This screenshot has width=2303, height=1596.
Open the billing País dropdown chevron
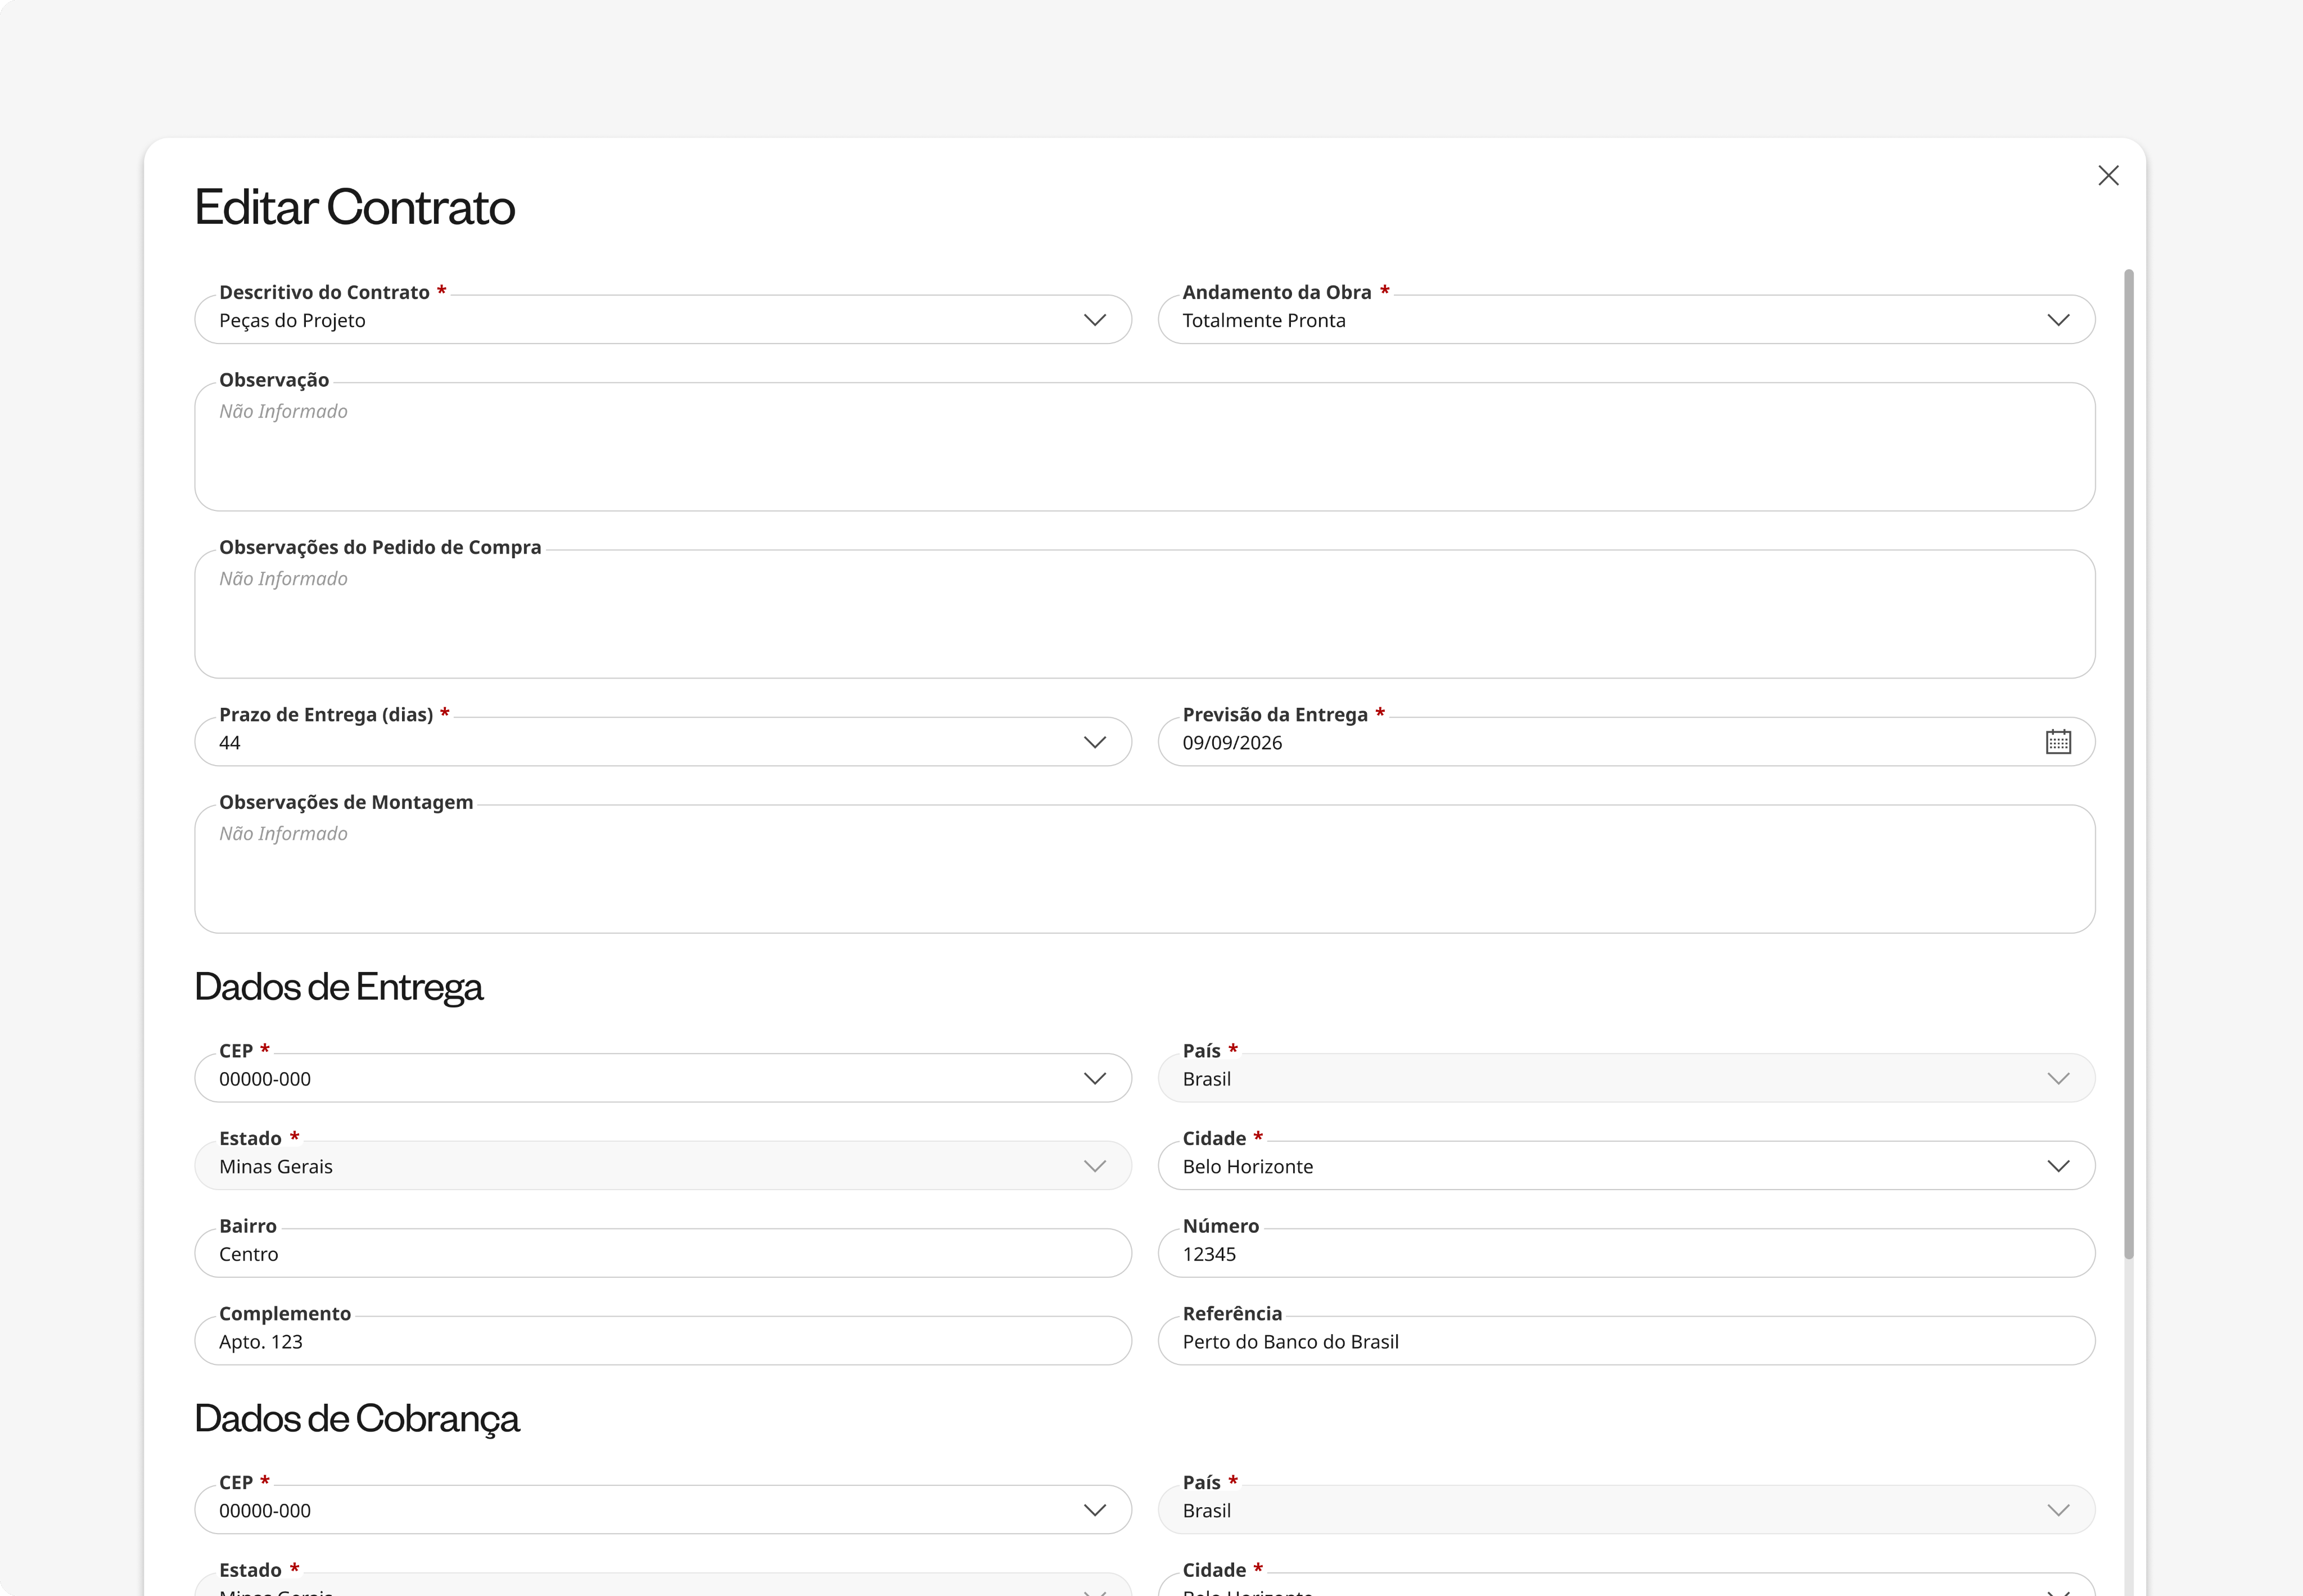coord(2058,1510)
